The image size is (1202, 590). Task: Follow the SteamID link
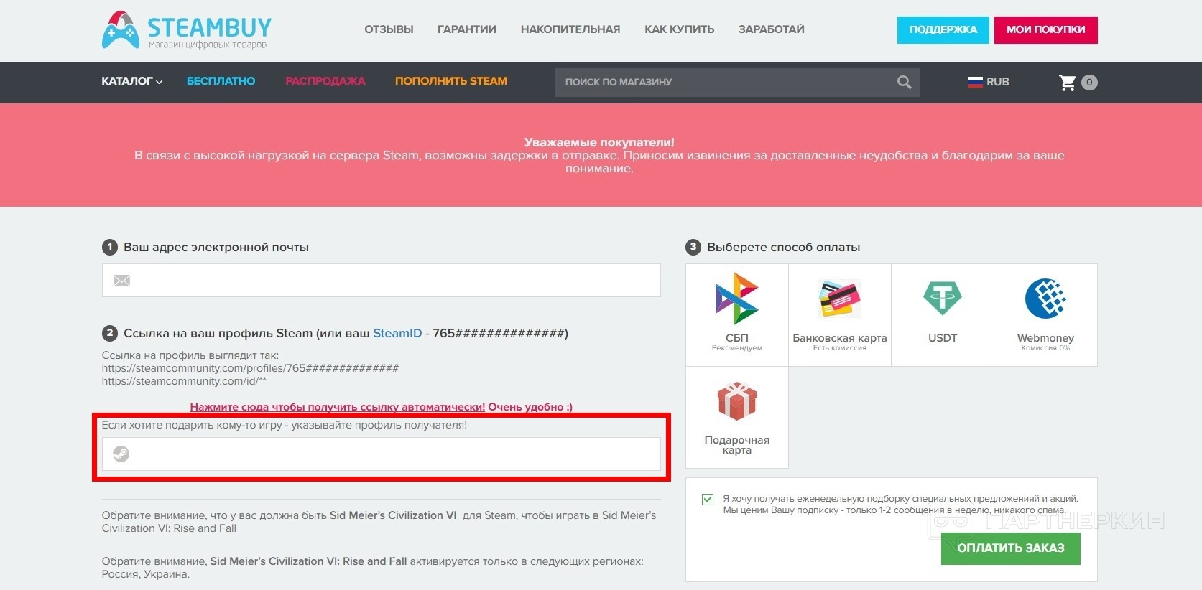(397, 333)
